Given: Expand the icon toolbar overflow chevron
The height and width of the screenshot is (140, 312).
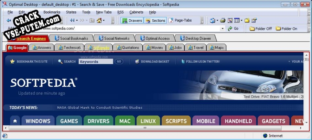Looking at the screenshot, I should click(x=309, y=20).
